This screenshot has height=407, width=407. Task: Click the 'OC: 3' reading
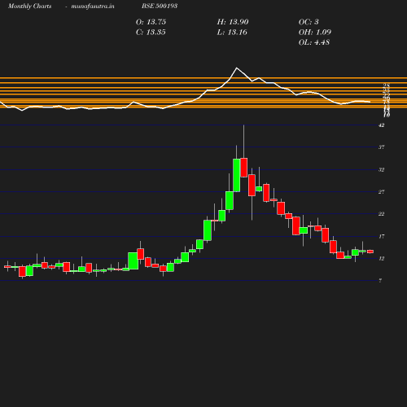click(309, 22)
